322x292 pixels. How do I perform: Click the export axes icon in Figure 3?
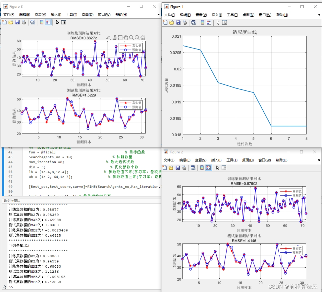click(x=109, y=37)
